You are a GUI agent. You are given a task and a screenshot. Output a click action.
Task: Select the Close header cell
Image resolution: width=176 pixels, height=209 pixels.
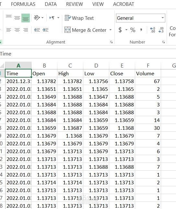pos(122,73)
